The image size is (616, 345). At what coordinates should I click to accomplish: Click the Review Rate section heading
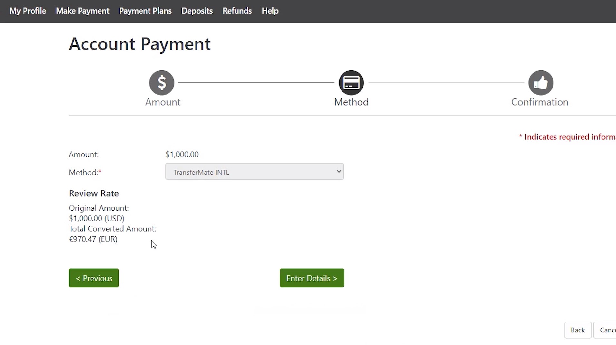(94, 193)
